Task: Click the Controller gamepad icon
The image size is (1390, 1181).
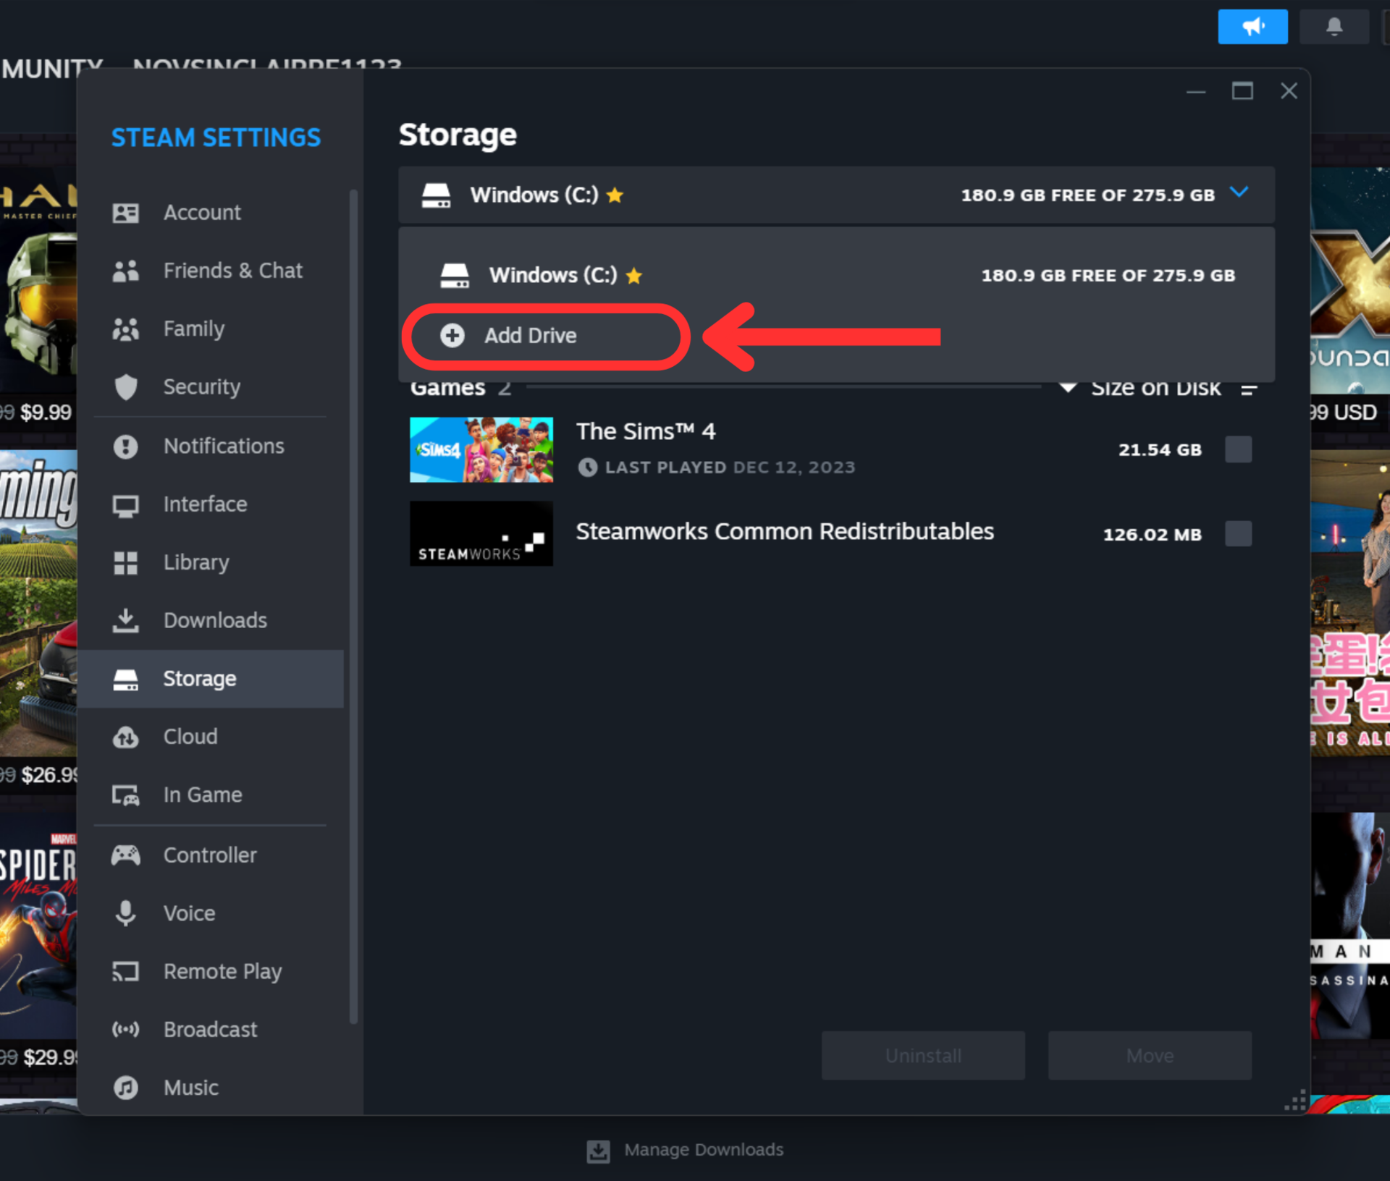Action: click(125, 855)
